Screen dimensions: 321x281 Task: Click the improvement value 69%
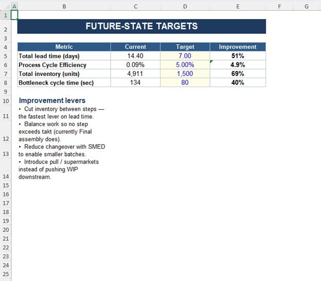238,74
